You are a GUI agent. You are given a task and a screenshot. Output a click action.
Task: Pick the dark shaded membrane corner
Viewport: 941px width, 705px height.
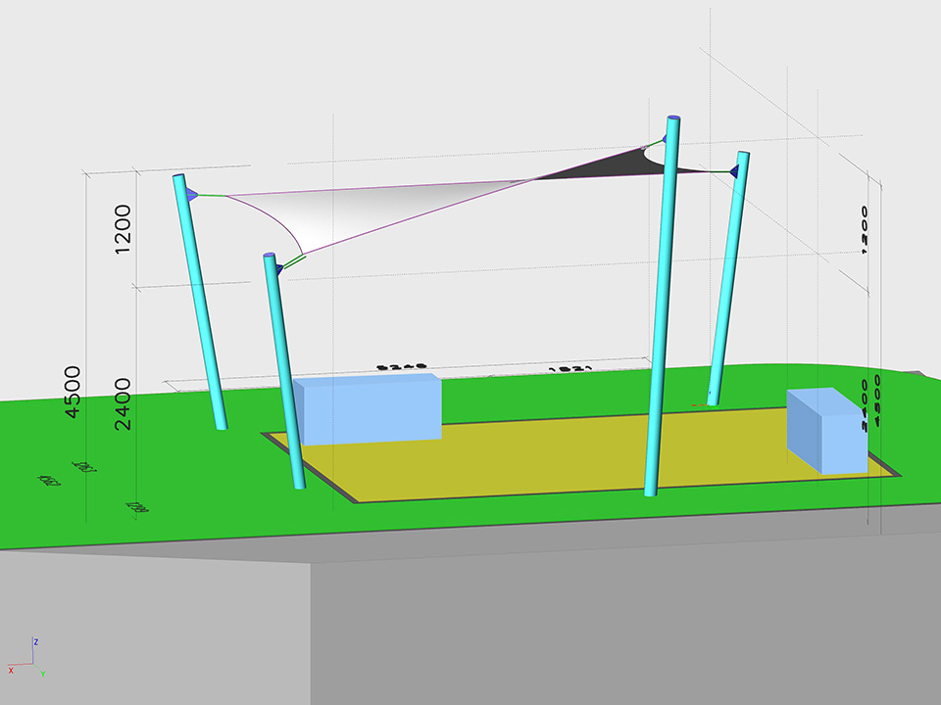click(608, 164)
